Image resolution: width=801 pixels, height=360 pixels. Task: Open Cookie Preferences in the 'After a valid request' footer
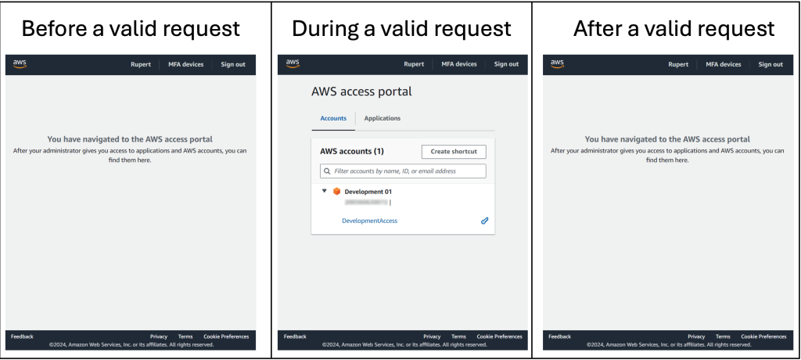pos(763,337)
